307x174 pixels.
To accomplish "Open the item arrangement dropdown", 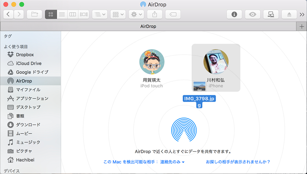I will [100, 14].
